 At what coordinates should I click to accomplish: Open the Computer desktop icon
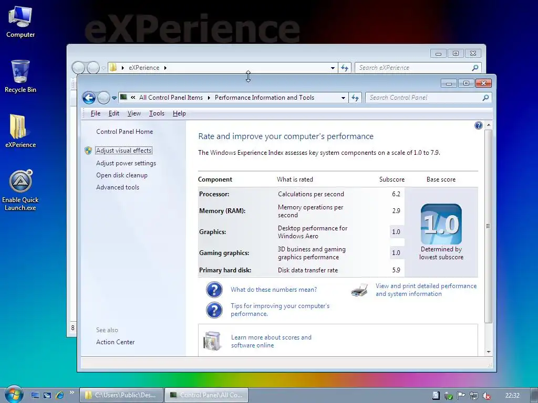(x=20, y=22)
